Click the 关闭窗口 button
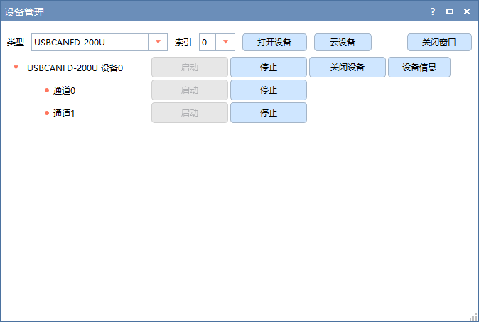Viewport: 479px width, 322px height. pos(439,42)
